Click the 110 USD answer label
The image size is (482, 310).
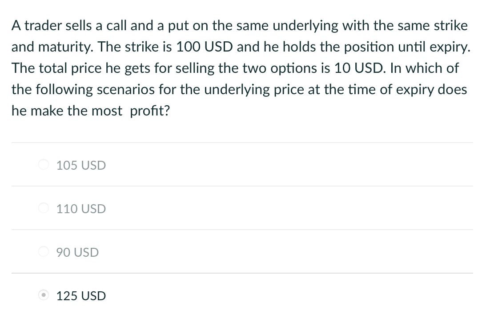tap(81, 209)
